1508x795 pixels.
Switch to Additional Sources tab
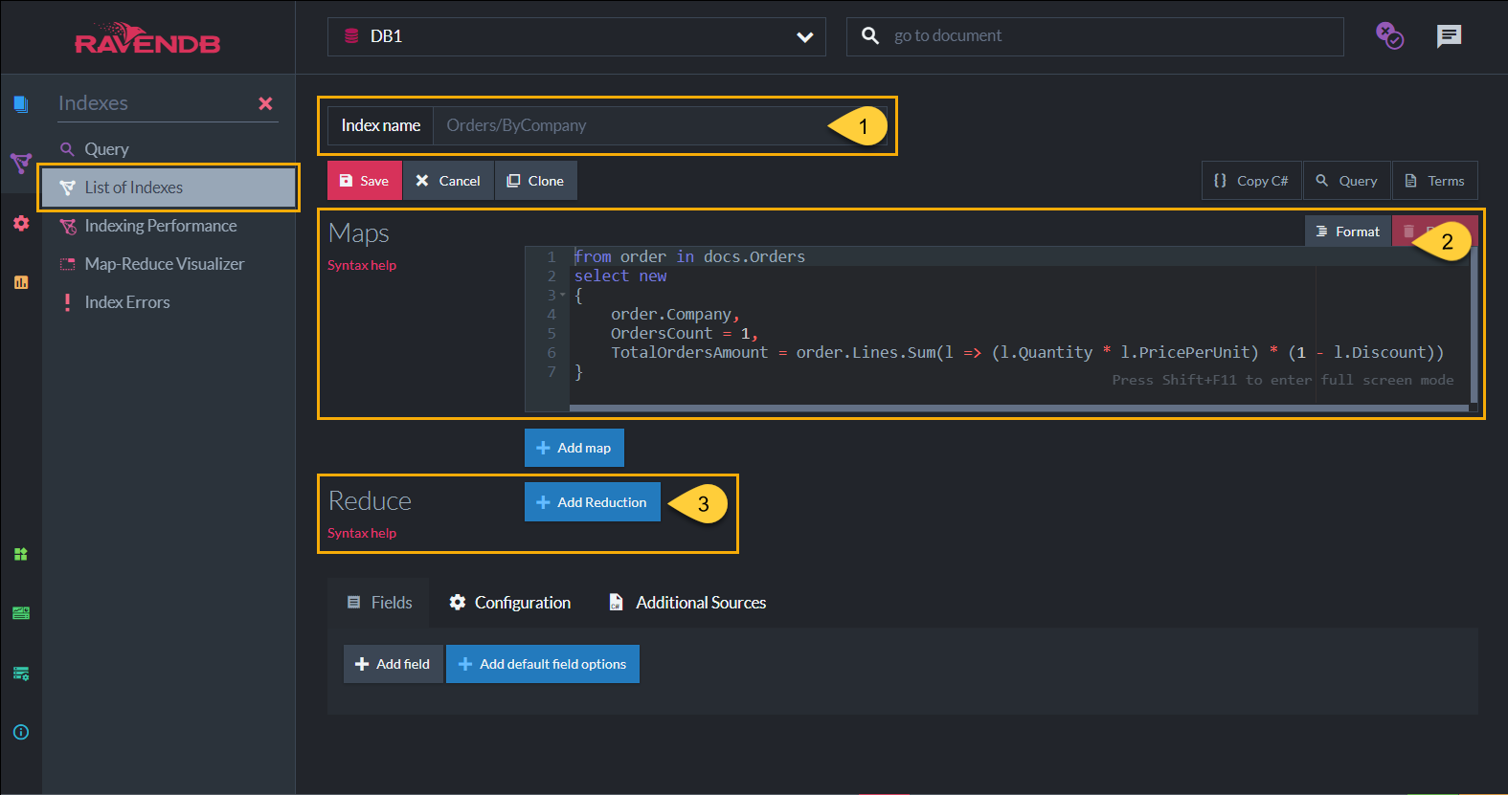[687, 603]
